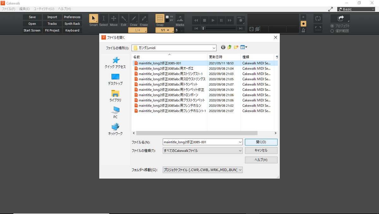Select the Draw pencil tool
Image resolution: width=379 pixels, height=214 pixels.
tap(134, 18)
